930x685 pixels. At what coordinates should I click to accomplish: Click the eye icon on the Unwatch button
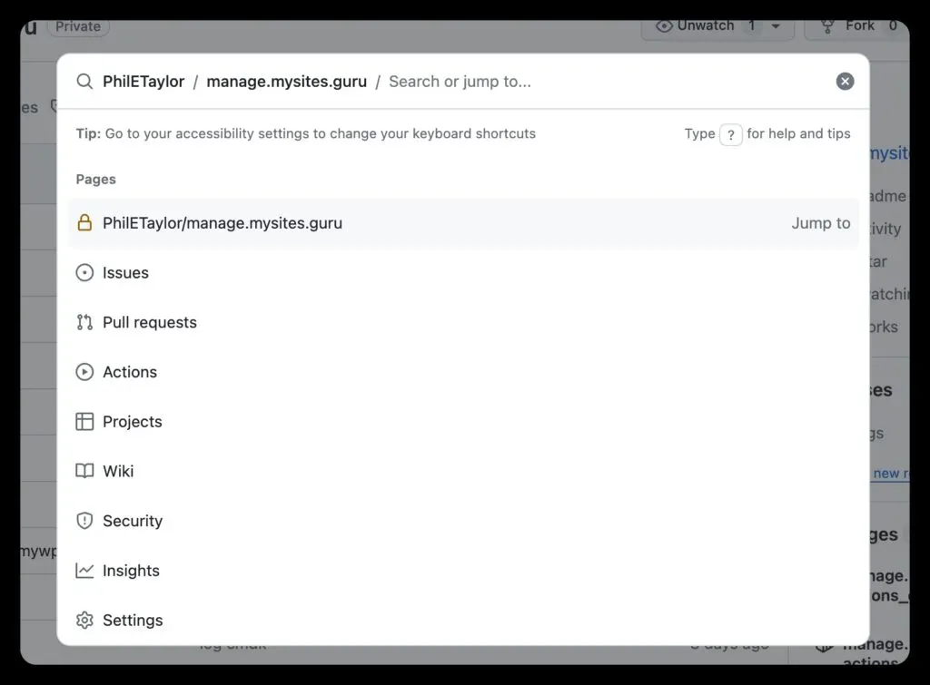tap(662, 26)
